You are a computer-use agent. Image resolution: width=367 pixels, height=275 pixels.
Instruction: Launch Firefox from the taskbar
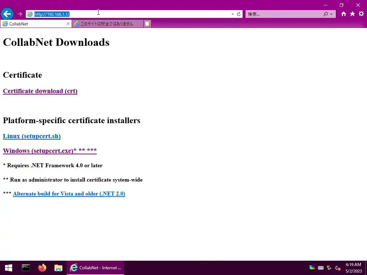tap(42, 268)
